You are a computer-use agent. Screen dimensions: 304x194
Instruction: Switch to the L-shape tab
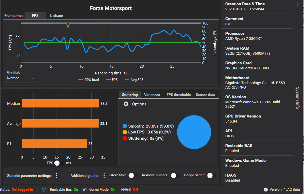(x=57, y=16)
